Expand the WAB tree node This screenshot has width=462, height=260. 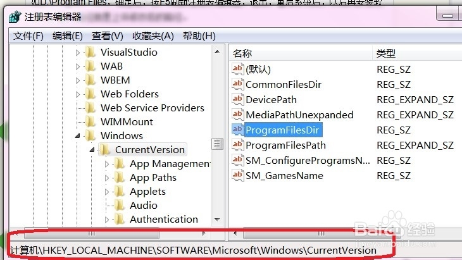(78, 66)
